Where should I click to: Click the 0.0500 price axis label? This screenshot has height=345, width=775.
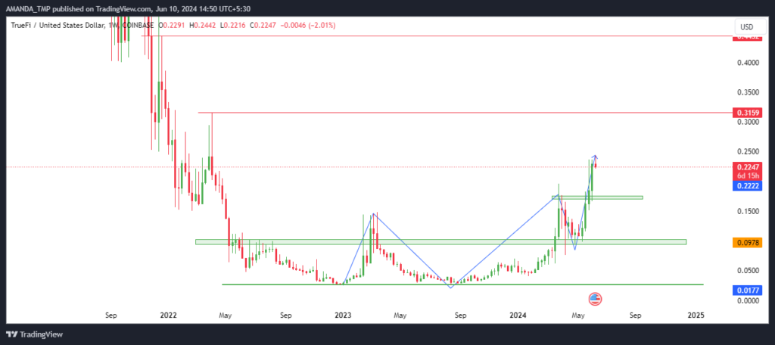point(748,271)
